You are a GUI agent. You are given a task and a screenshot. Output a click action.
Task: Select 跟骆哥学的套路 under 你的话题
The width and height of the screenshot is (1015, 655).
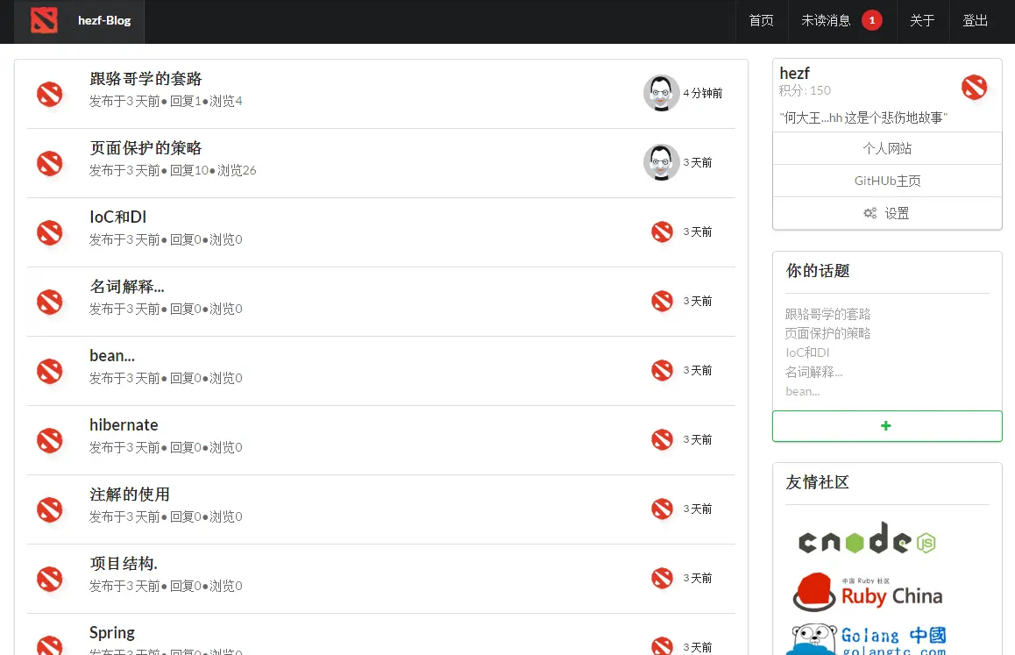[x=827, y=314]
